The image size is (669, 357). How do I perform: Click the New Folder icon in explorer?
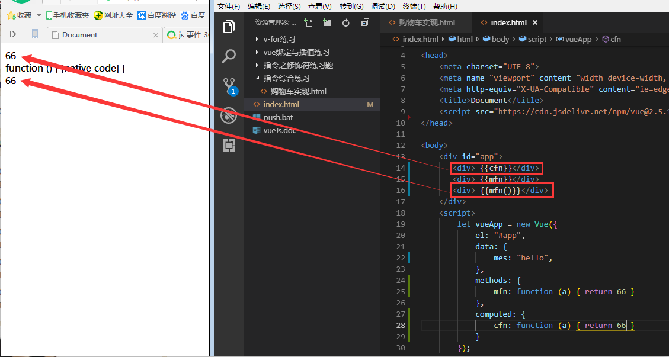[327, 22]
